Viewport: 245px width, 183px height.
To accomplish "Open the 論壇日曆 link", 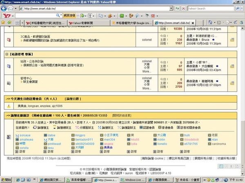I will coord(73,99).
